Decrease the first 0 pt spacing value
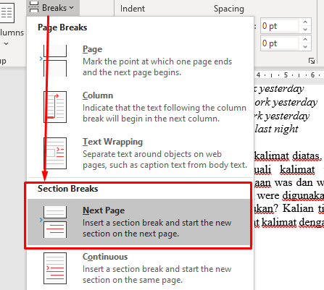The height and width of the screenshot is (290, 324). [305, 30]
